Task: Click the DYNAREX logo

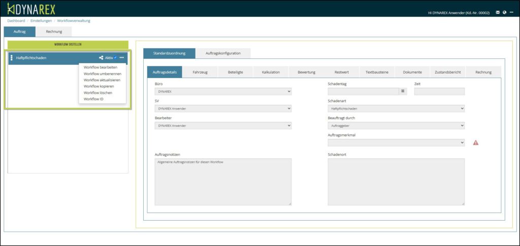Action: (31, 9)
